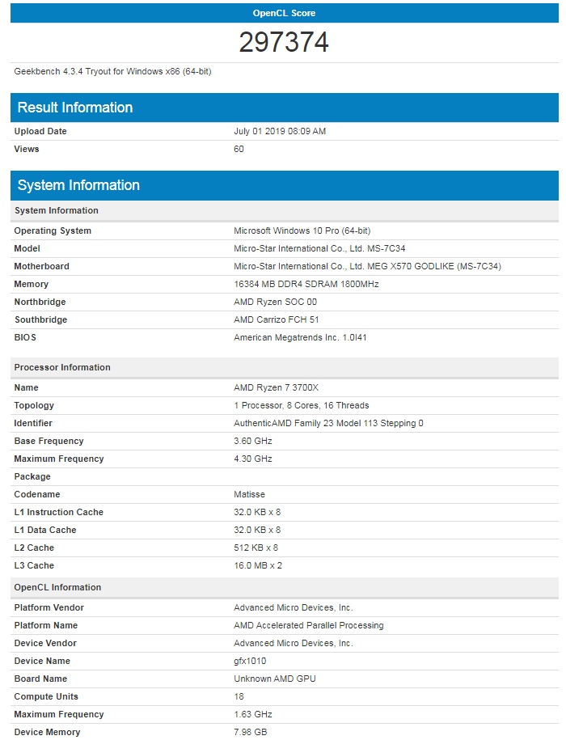Select the AuthenticAMD Family 23 identifier
This screenshot has height=740, width=566.
[x=328, y=423]
